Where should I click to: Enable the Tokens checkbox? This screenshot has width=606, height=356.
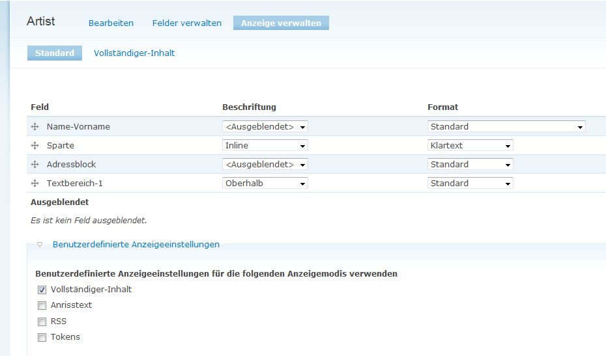pos(42,337)
